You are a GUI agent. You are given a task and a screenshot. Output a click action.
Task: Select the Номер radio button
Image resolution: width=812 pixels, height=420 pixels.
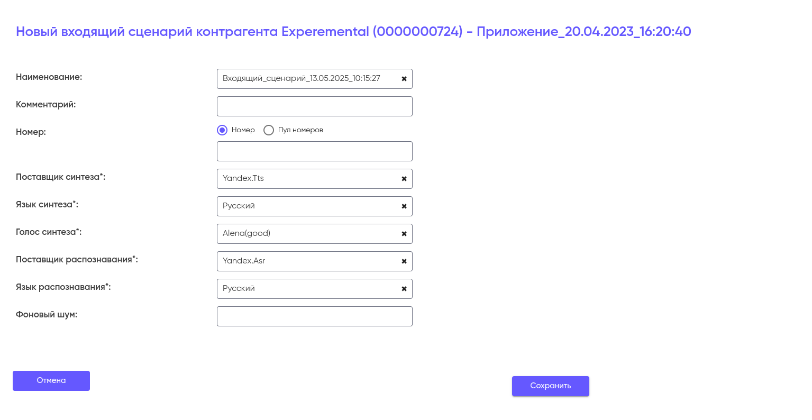click(222, 130)
